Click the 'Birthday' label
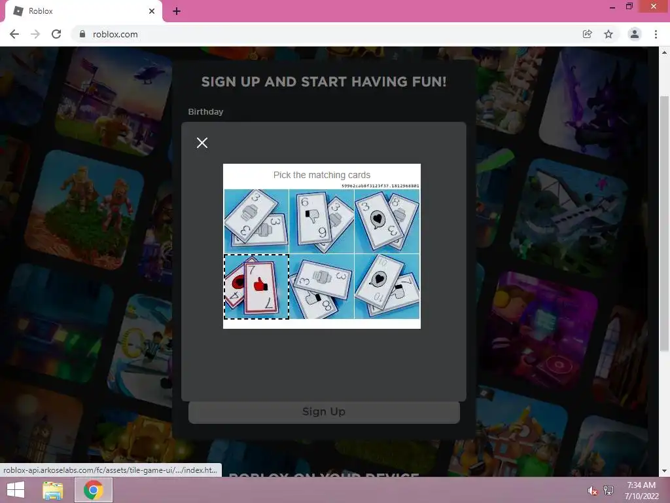Image resolution: width=670 pixels, height=503 pixels. [x=205, y=111]
